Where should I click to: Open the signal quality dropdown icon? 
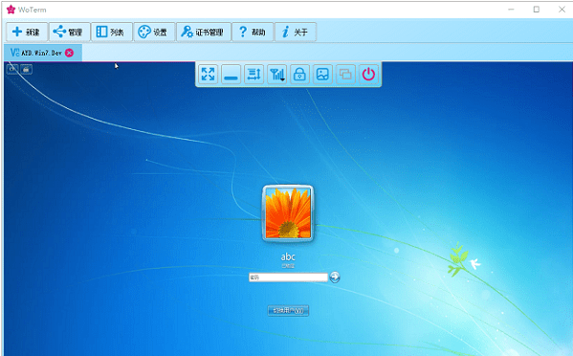277,75
